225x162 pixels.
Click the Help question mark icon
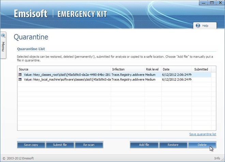click(198, 26)
